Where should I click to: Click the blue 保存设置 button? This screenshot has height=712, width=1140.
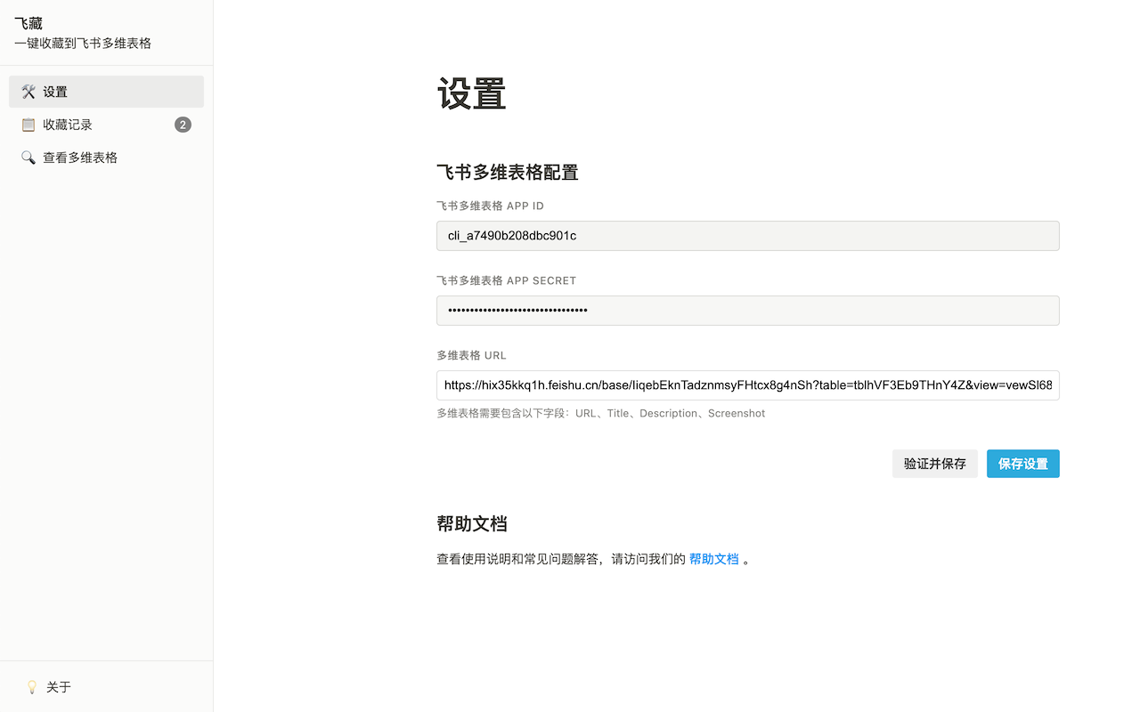1023,464
